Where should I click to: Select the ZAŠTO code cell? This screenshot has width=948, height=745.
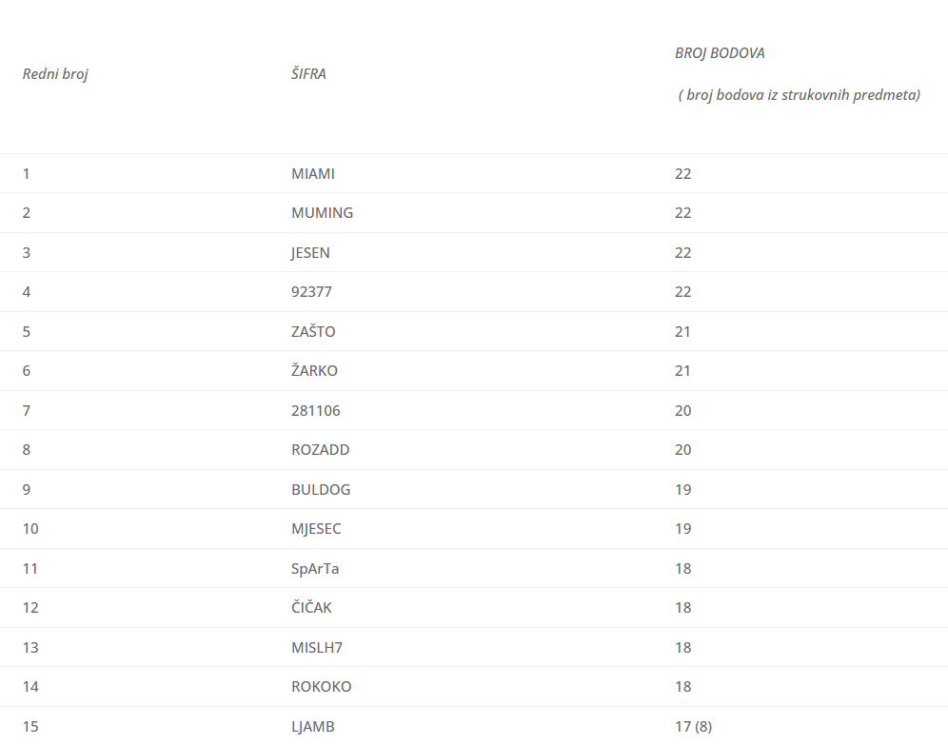(313, 332)
